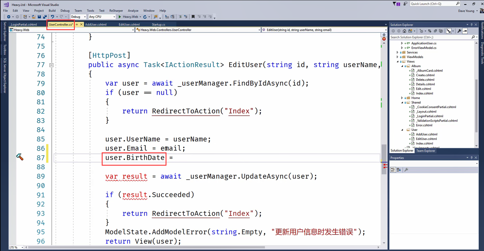The height and width of the screenshot is (251, 484).
Task: Open the ReSharper menu
Action: coord(116,11)
